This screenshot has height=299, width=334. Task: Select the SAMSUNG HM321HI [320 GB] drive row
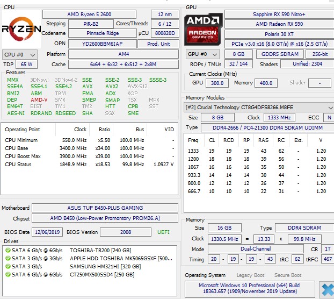point(90,267)
